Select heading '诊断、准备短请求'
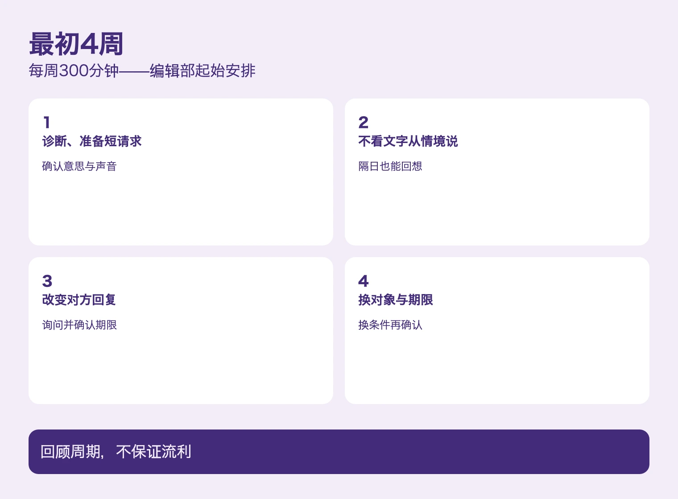This screenshot has height=499, width=678. (x=92, y=141)
